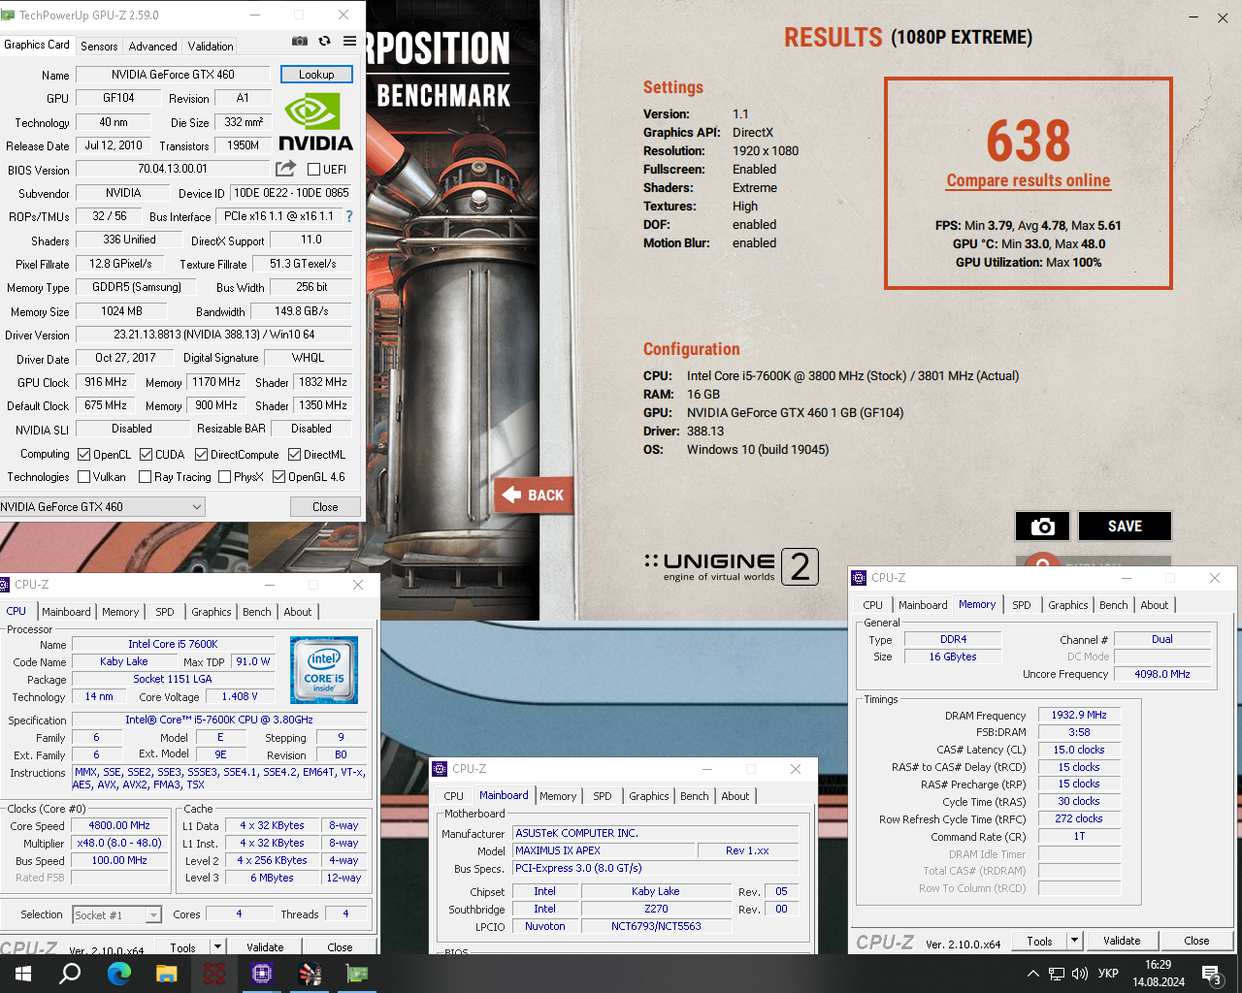Click the red atom app taskbar icon
1242x993 pixels.
[x=213, y=974]
